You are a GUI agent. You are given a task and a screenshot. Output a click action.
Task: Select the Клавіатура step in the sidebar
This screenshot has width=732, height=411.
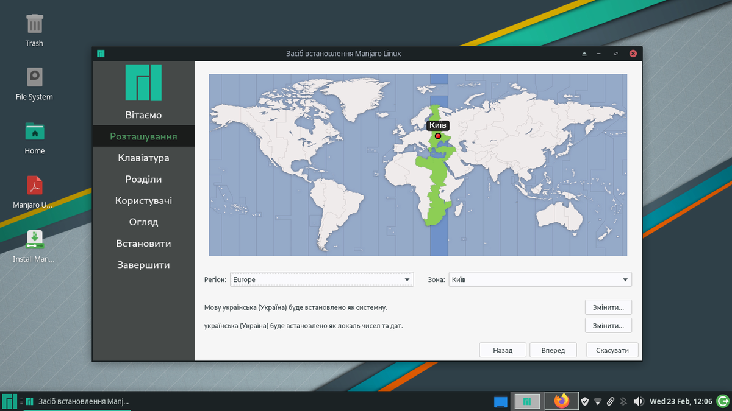[143, 158]
